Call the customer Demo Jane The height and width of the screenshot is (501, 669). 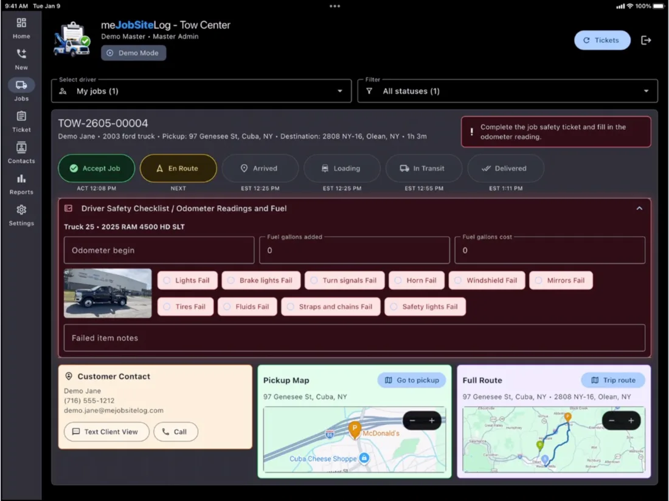tap(176, 432)
